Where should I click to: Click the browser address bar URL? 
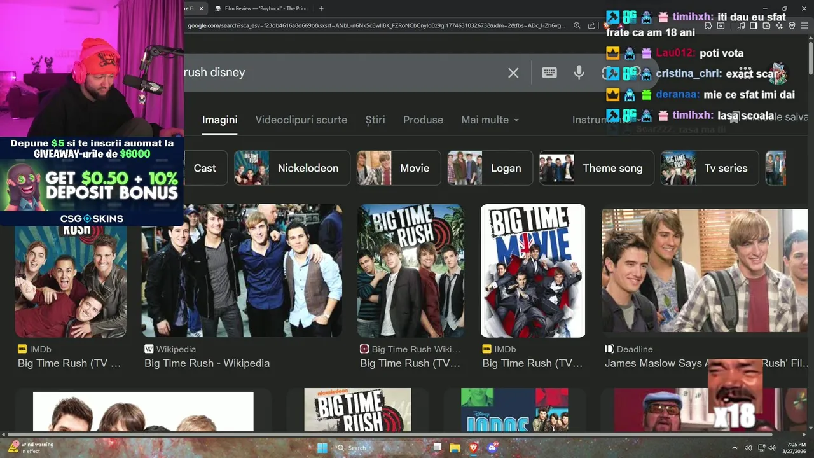pyautogui.click(x=376, y=25)
